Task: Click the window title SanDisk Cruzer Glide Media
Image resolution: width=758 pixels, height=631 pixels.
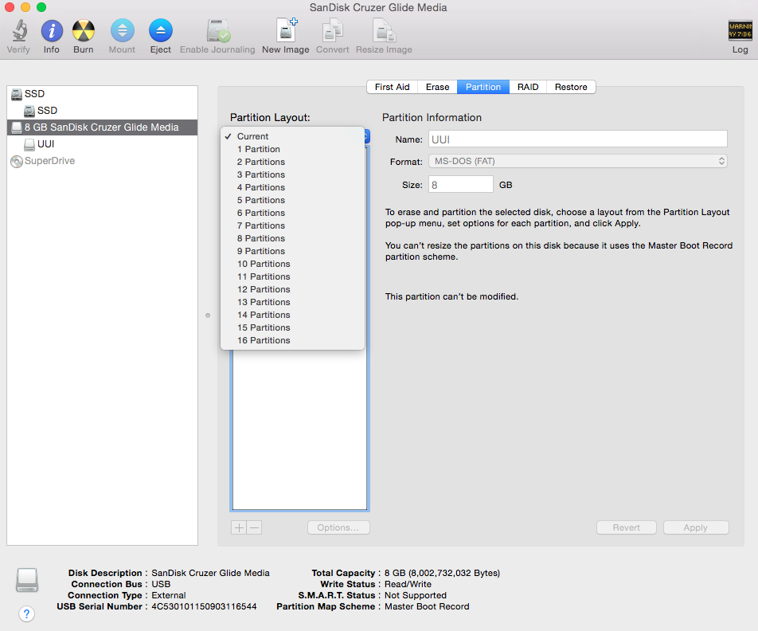Action: (378, 8)
